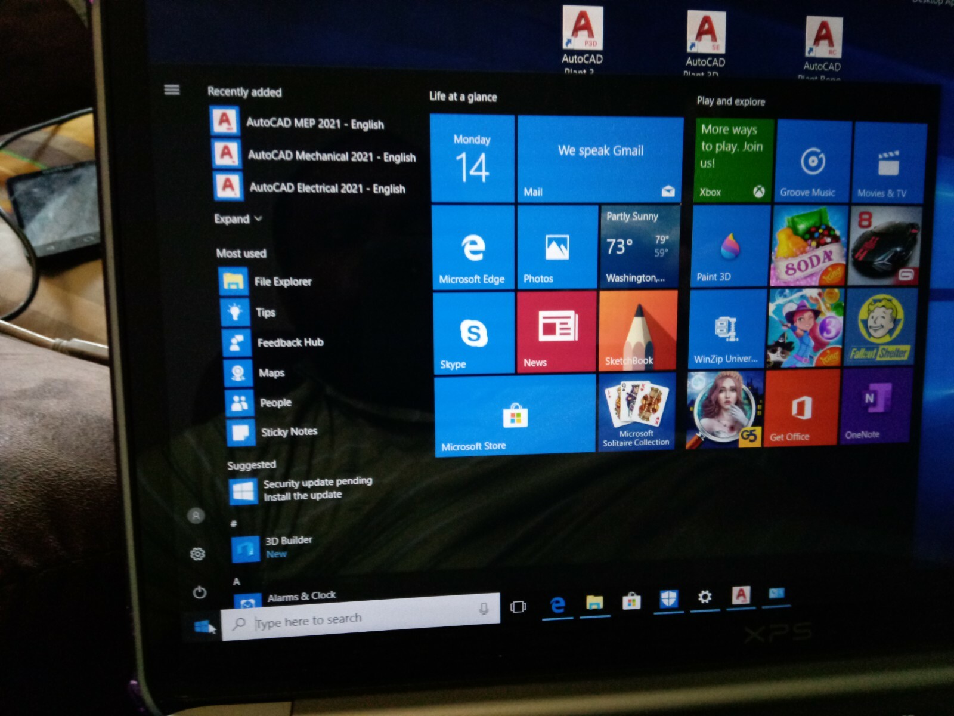Click the A letter header in app list
This screenshot has height=716, width=954.
click(x=236, y=581)
